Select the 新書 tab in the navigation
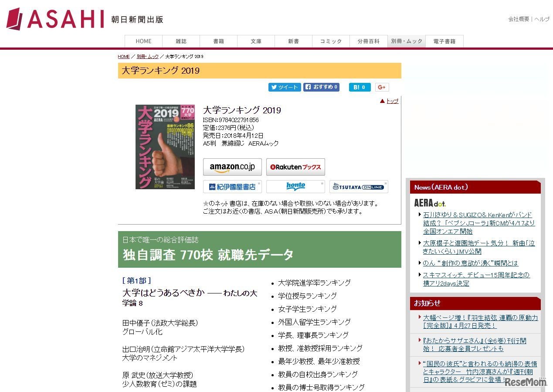This screenshot has width=553, height=392. click(293, 41)
